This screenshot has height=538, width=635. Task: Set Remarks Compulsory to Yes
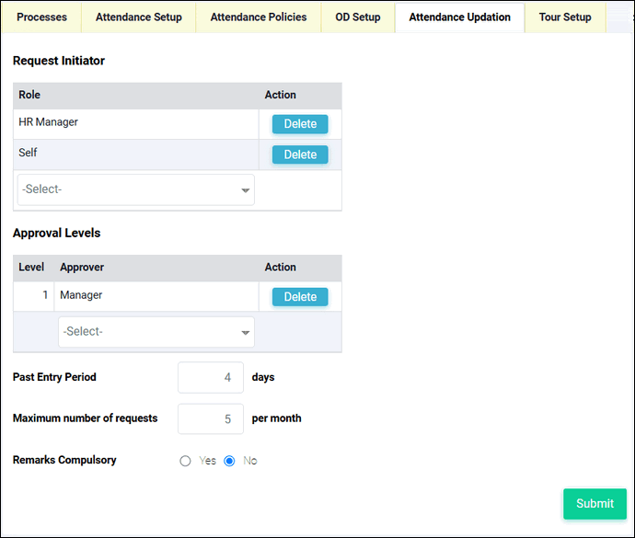click(186, 461)
